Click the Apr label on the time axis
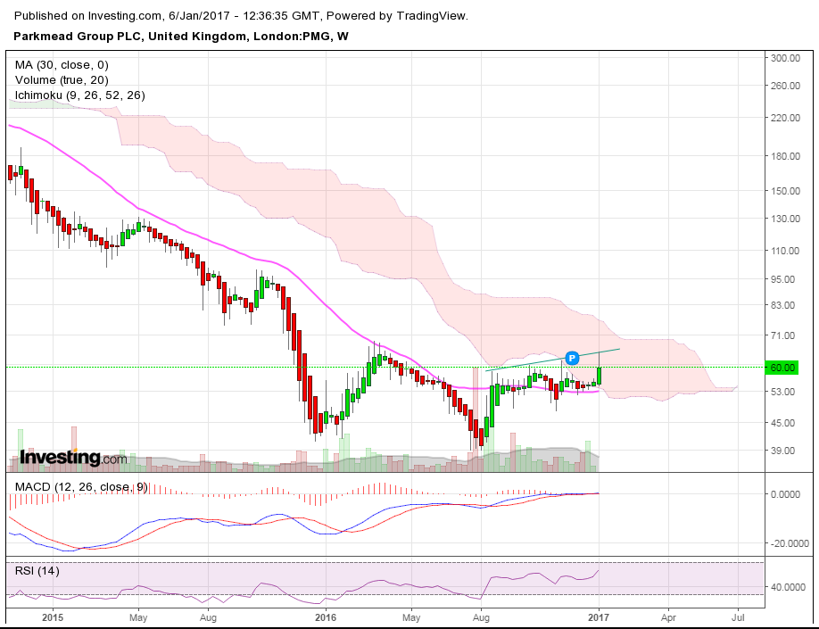 click(668, 617)
